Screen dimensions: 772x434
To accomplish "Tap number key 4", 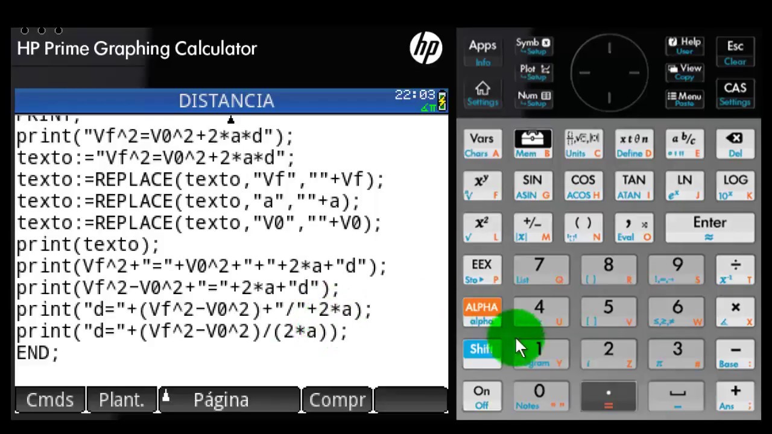I will [x=541, y=313].
